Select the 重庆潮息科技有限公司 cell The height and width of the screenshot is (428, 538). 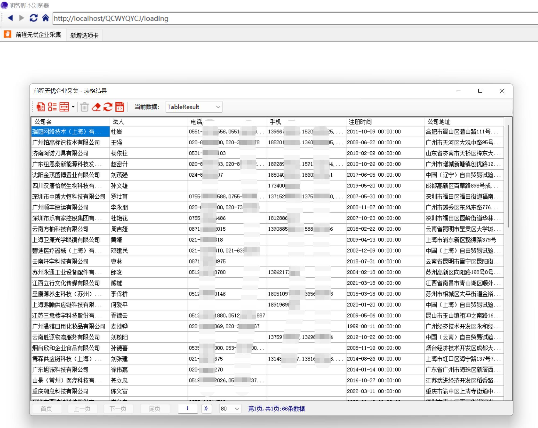tap(70, 391)
